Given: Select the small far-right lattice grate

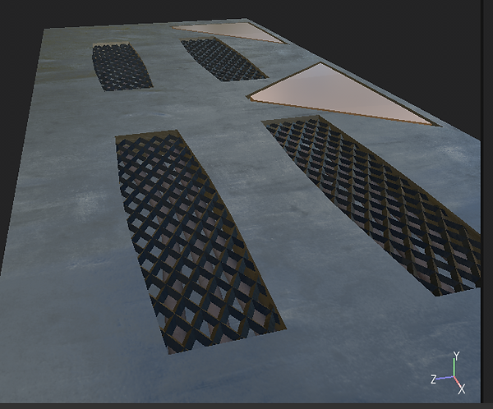Looking at the screenshot, I should pos(223,60).
